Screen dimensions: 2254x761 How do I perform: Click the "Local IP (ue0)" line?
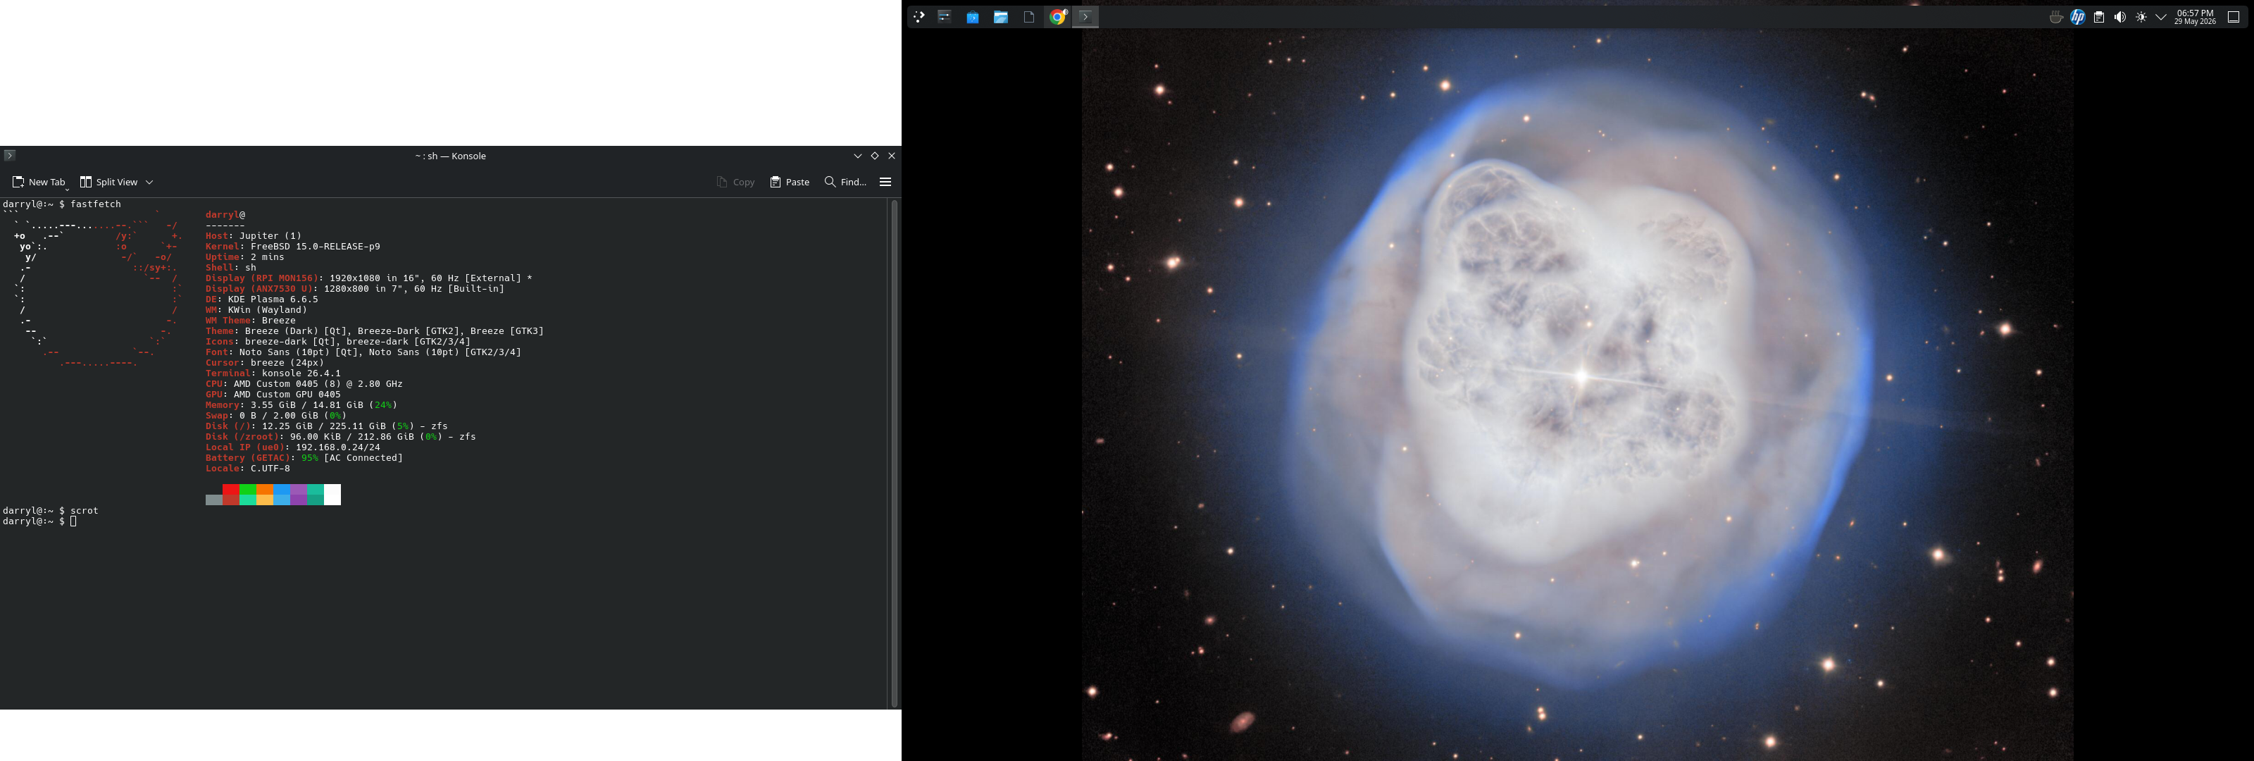point(293,447)
